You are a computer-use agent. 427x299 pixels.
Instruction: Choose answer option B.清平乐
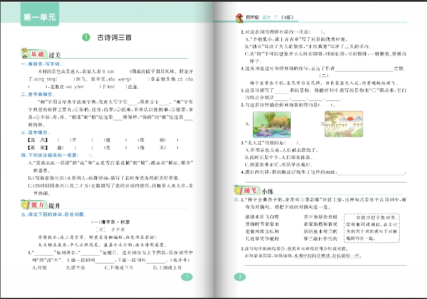tap(73, 267)
